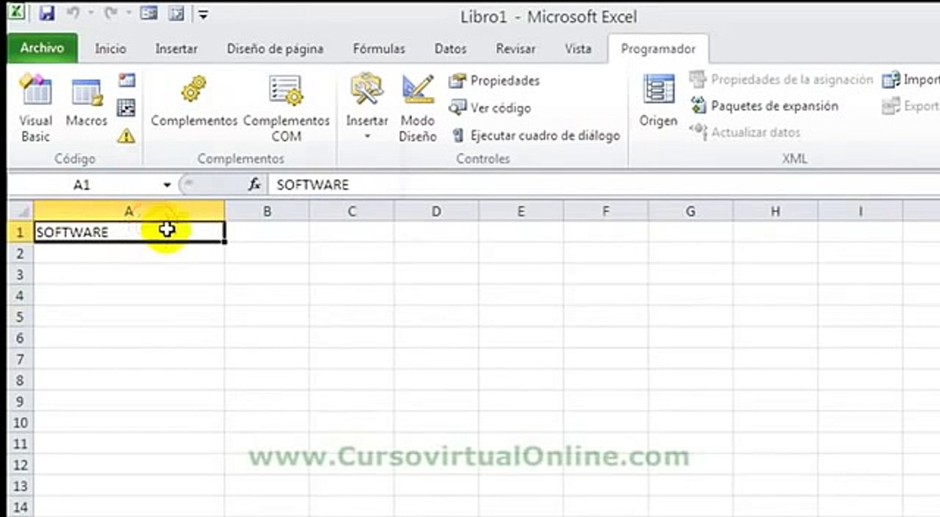
Task: Select column G header
Action: point(691,211)
